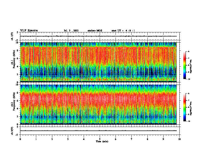Click ch.1 color bar label "-10"
The height and width of the screenshot is (156, 202).
click(x=188, y=79)
